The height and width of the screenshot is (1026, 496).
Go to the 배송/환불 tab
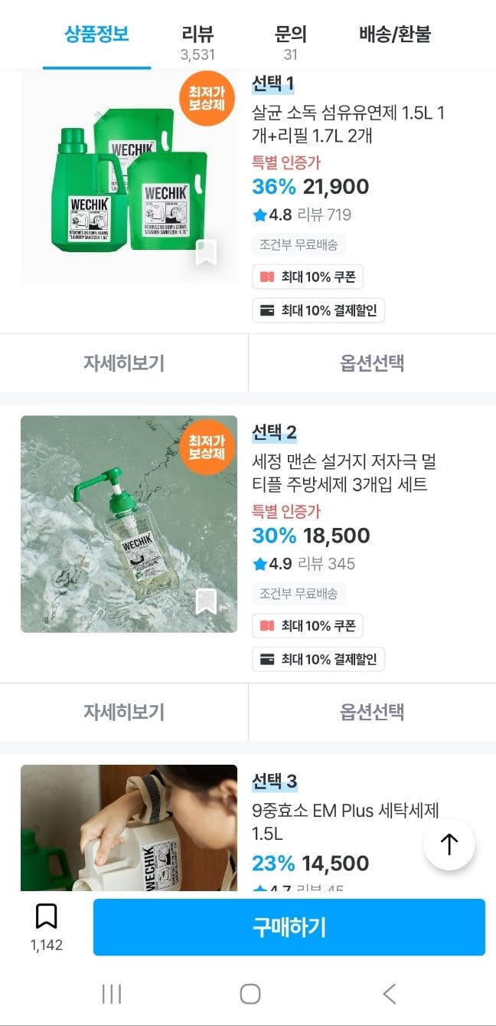pos(395,34)
